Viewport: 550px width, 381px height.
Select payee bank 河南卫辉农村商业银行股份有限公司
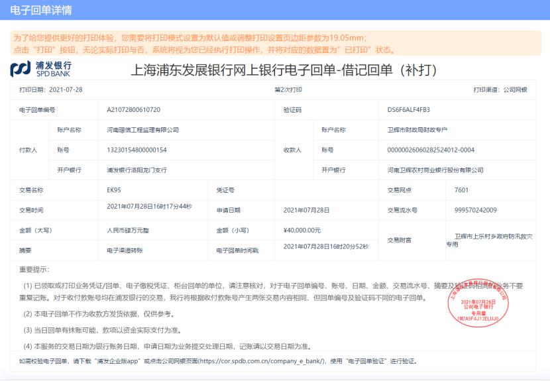[x=435, y=170]
